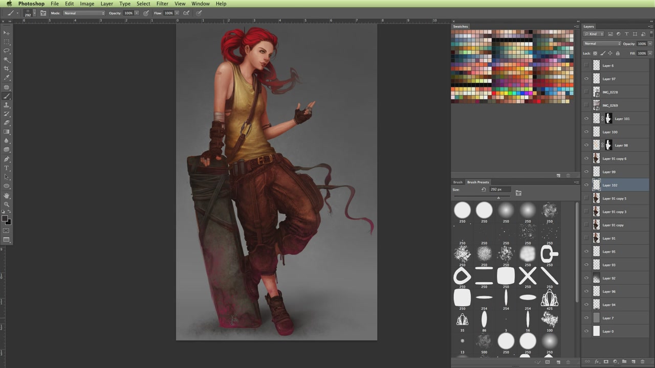Switch to the Brush tab
Screen dimensions: 655x368
point(457,182)
